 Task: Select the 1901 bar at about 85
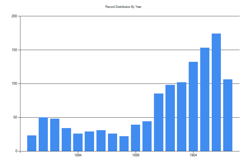pyautogui.click(x=159, y=122)
